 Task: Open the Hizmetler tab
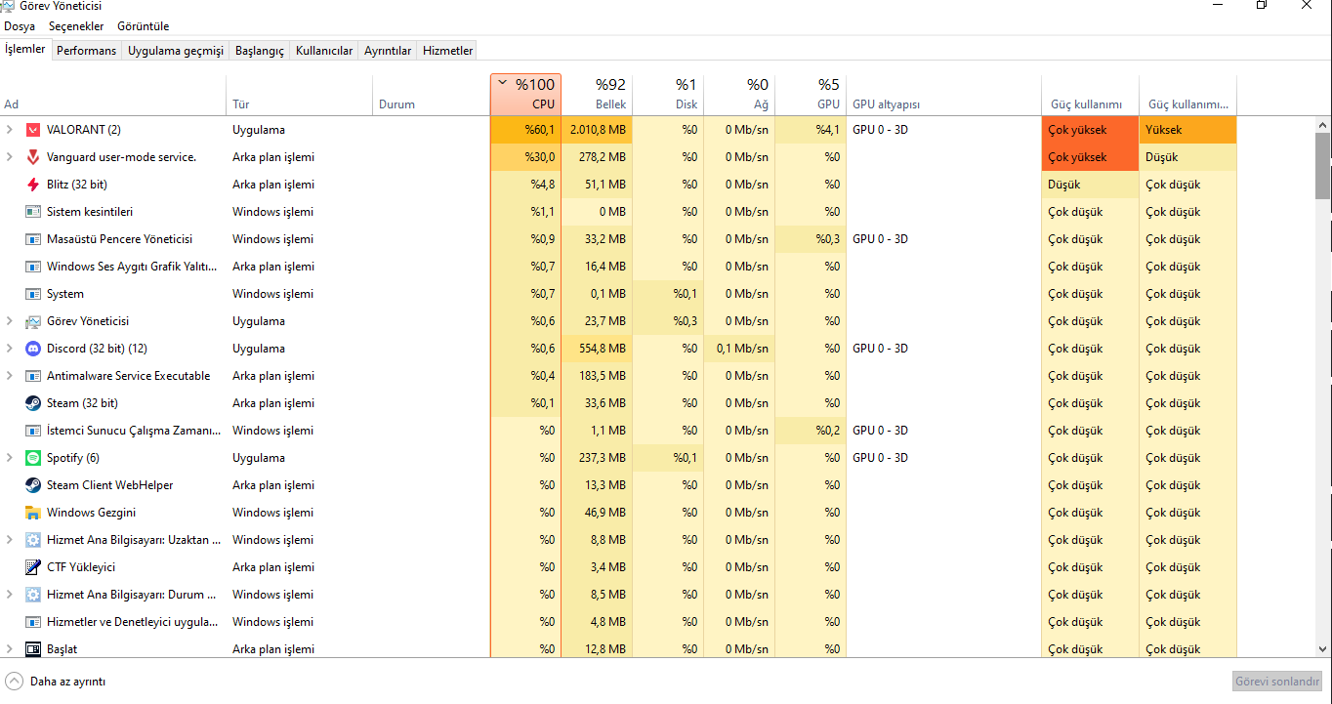pos(448,51)
